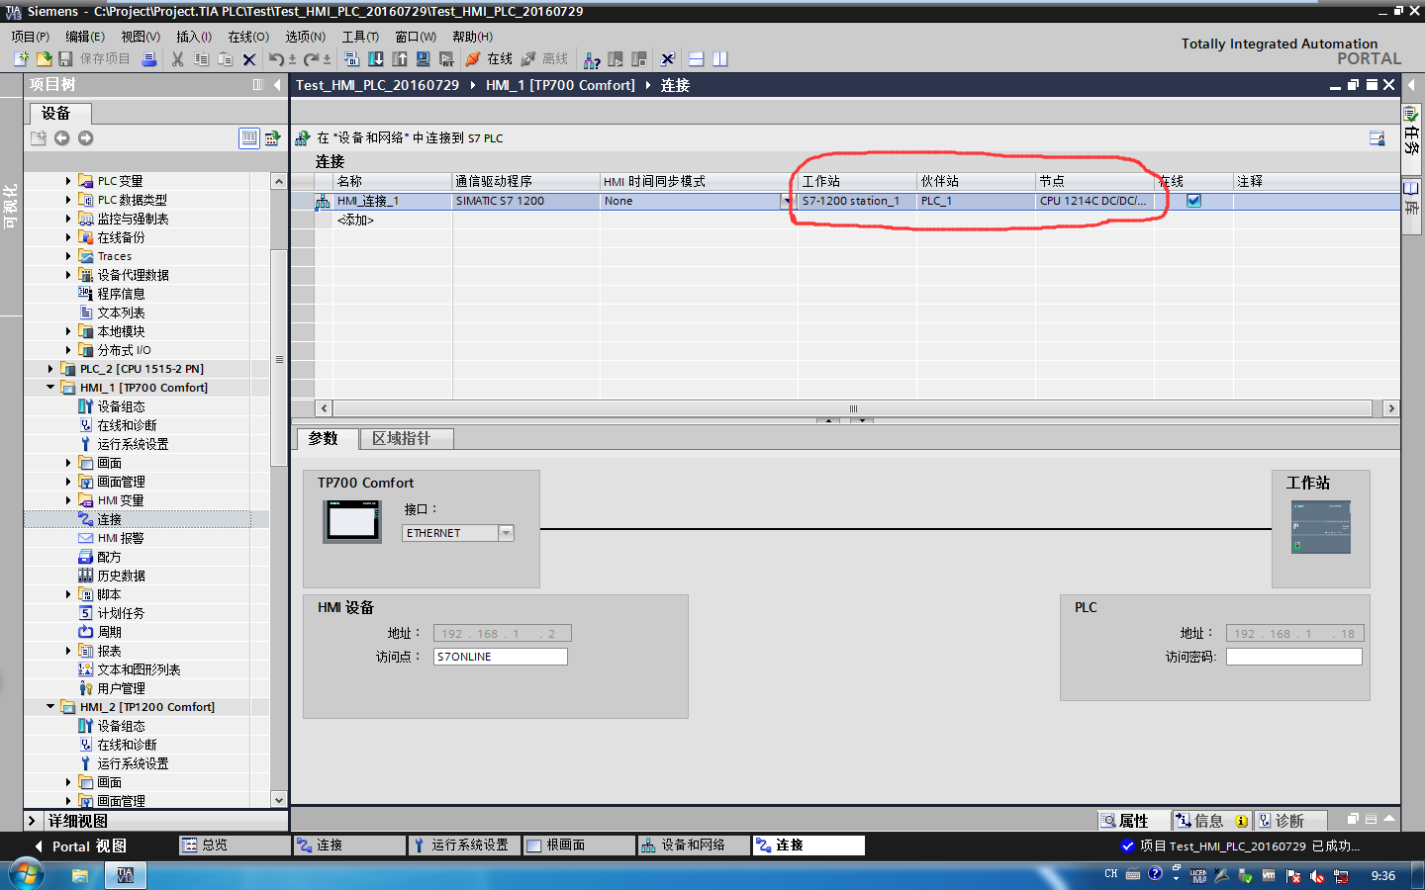The image size is (1425, 890).
Task: Click back arrow in project tree toolbar
Action: (61, 138)
